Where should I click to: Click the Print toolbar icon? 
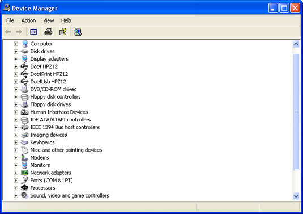coord(48,32)
